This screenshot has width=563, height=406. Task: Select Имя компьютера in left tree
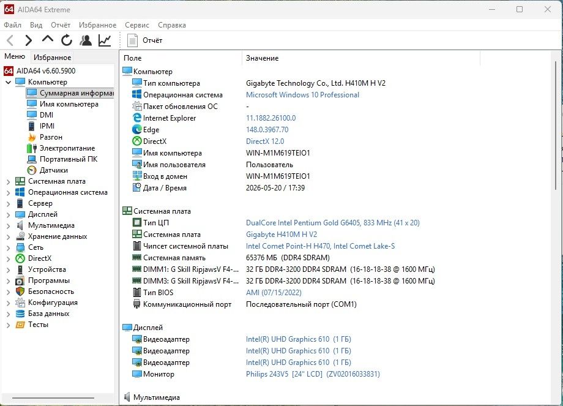click(69, 104)
